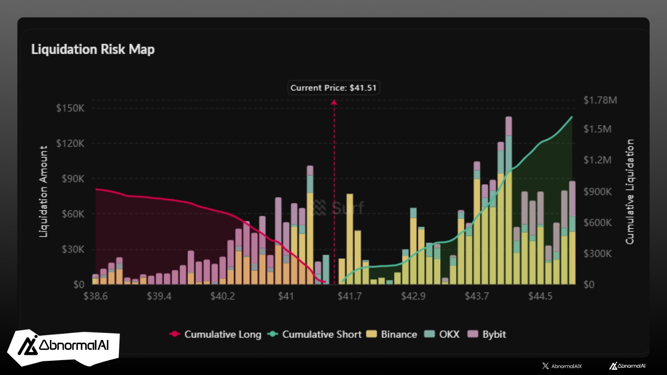This screenshot has height=375, width=667.
Task: Select the Cumulative Long legend text
Action: [x=223, y=334]
